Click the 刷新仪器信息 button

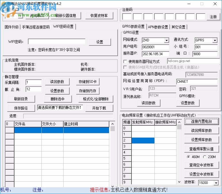point(66,16)
